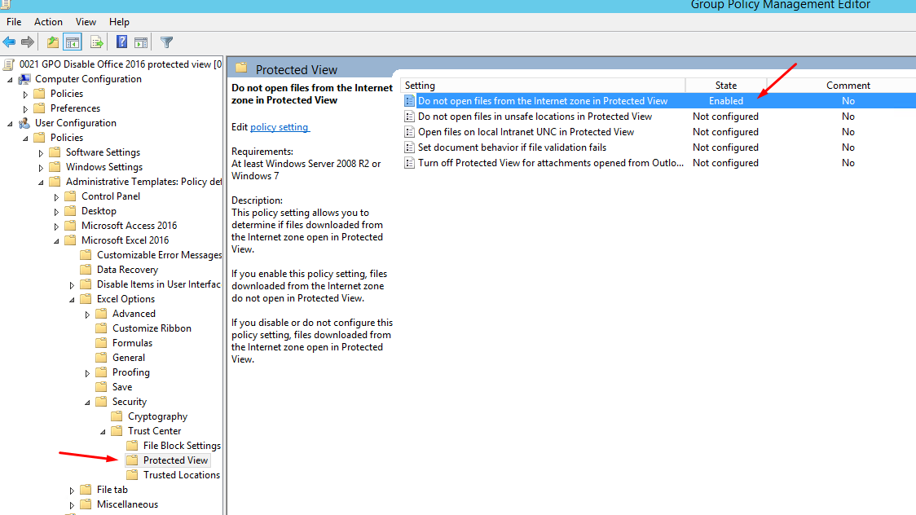Select Turn off Protected View for Outlook attachments
Screen dimensions: 916x515
pyautogui.click(x=550, y=163)
